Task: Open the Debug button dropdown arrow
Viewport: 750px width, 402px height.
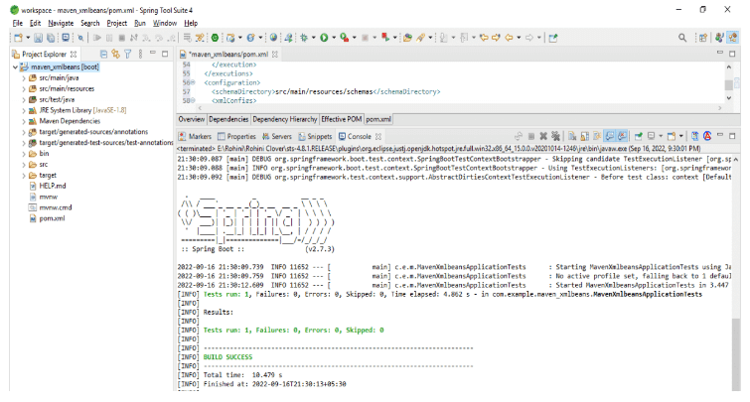Action: [313, 38]
